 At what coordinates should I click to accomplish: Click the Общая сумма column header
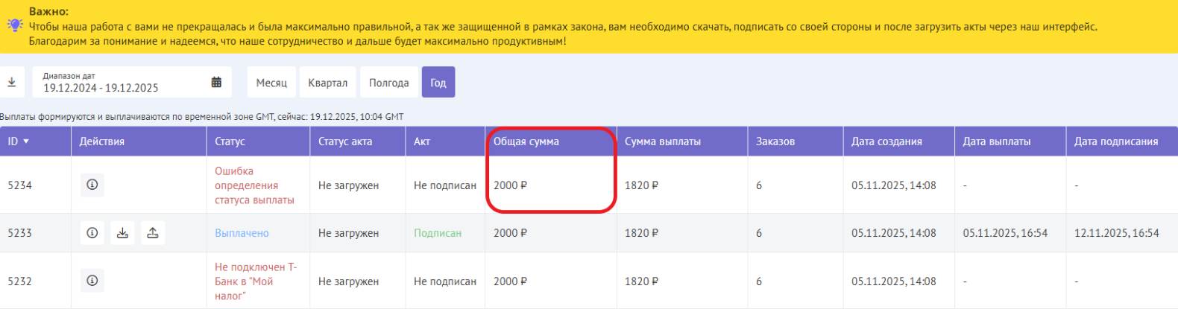[526, 141]
